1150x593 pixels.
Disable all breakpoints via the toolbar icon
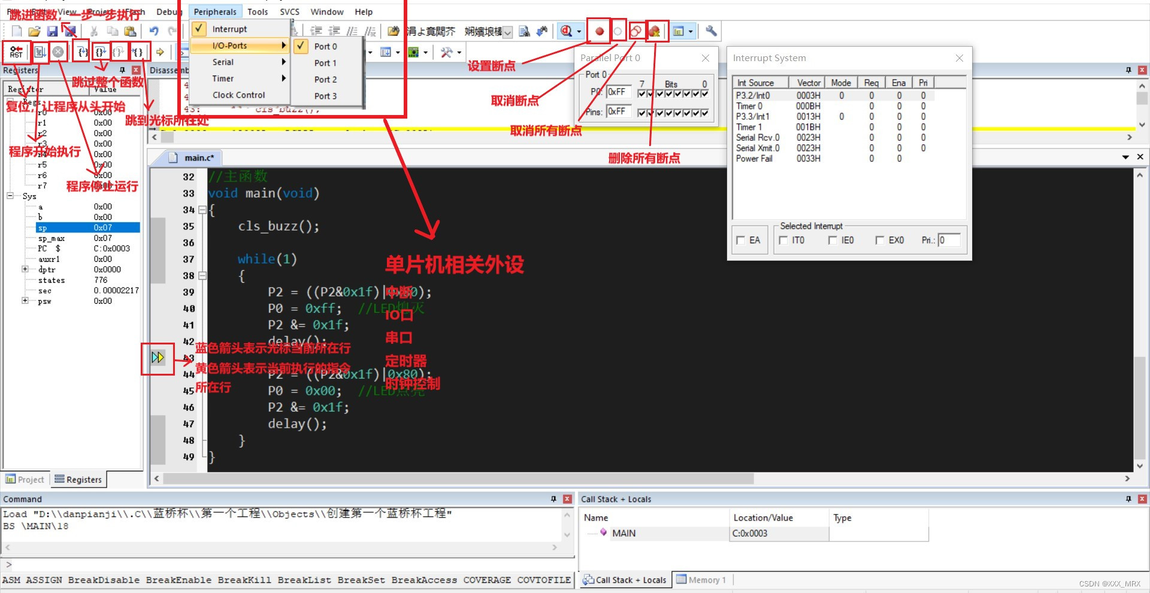(x=637, y=31)
